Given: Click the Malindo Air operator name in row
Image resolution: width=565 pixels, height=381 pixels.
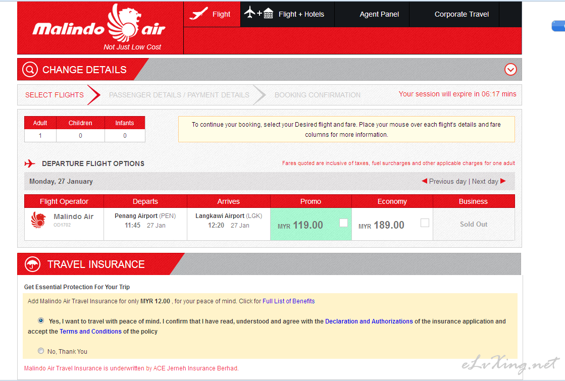Looking at the screenshot, I should (x=74, y=216).
